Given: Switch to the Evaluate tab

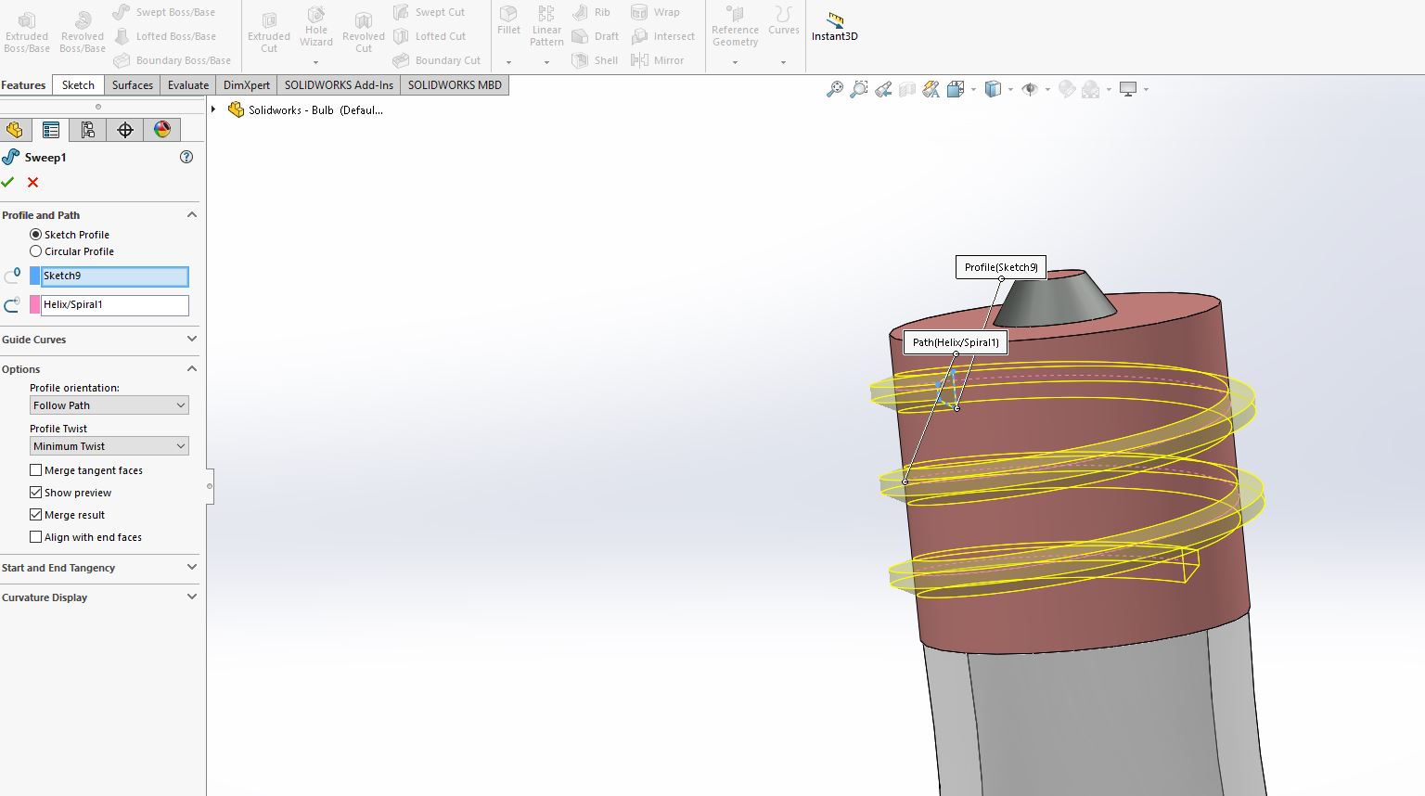Looking at the screenshot, I should pyautogui.click(x=187, y=84).
